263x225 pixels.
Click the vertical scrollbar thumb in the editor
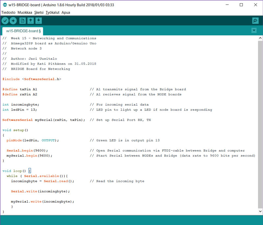[x=260, y=124]
